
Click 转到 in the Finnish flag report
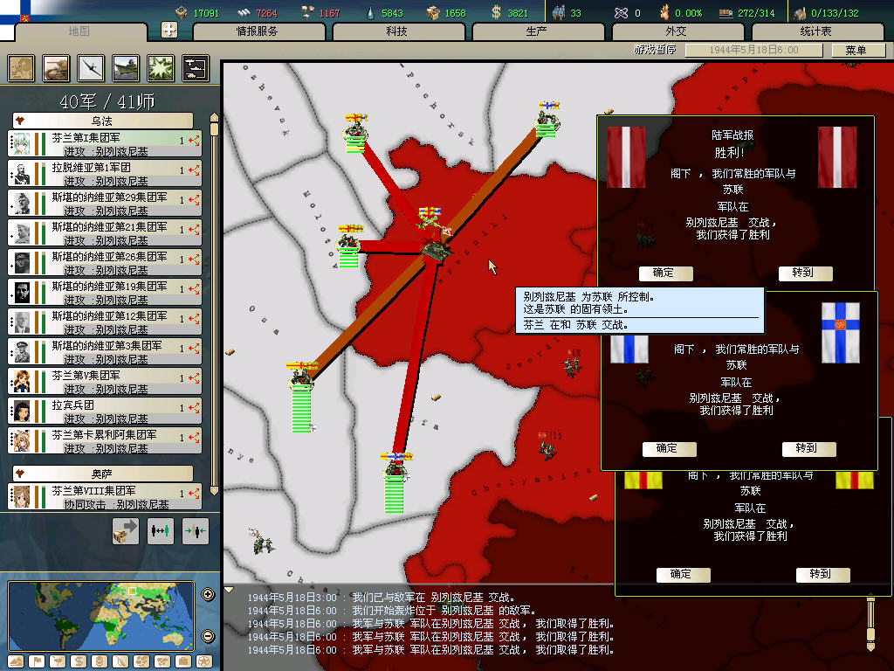pyautogui.click(x=808, y=448)
